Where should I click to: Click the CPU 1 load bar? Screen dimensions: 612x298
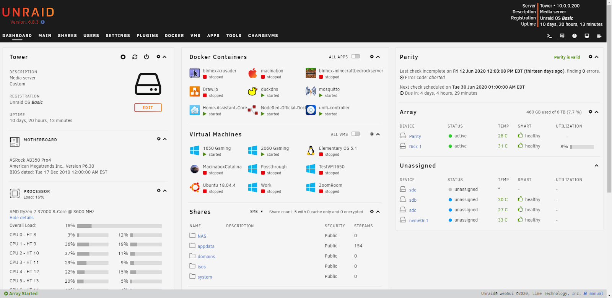[x=93, y=244]
